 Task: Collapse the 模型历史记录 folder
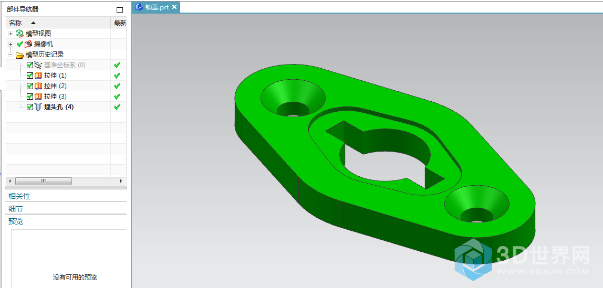pyautogui.click(x=11, y=55)
